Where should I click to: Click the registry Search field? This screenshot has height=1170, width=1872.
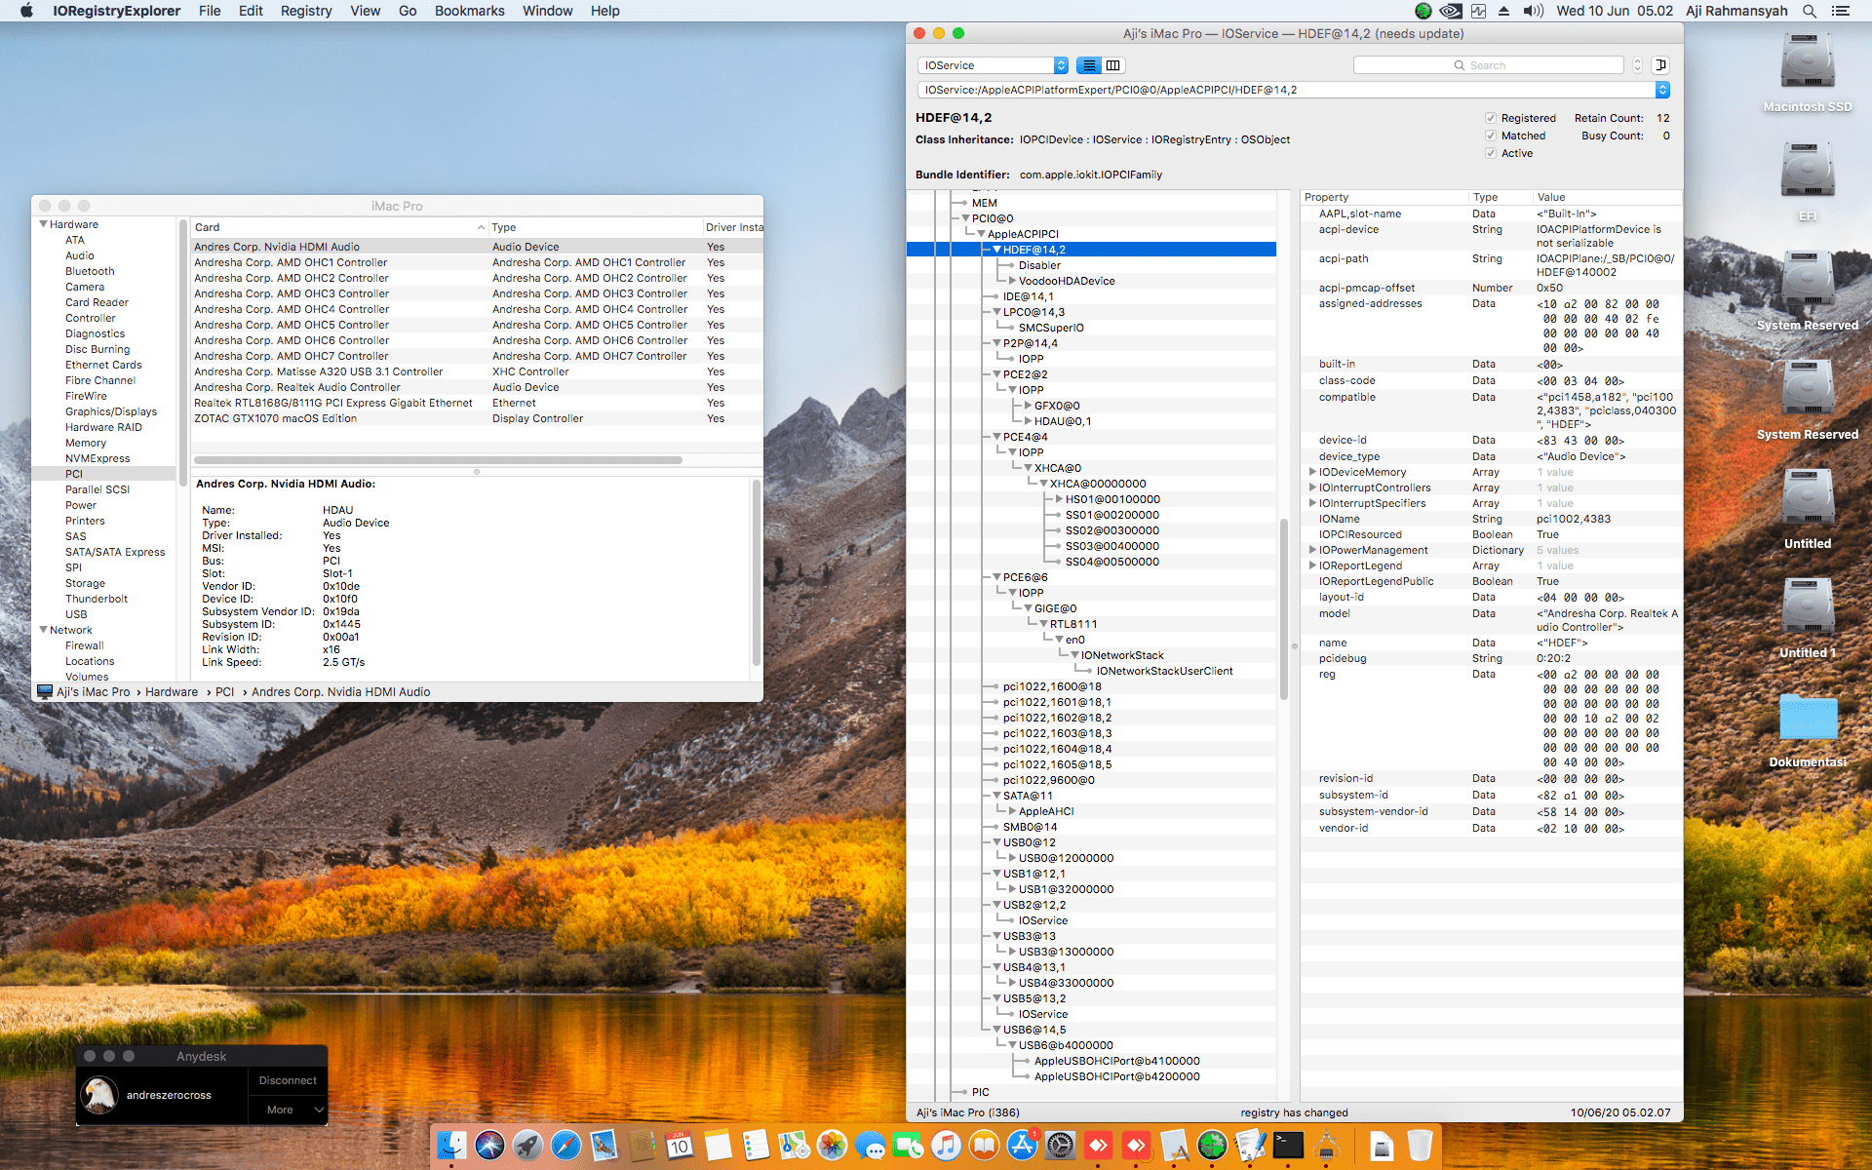pos(1488,65)
